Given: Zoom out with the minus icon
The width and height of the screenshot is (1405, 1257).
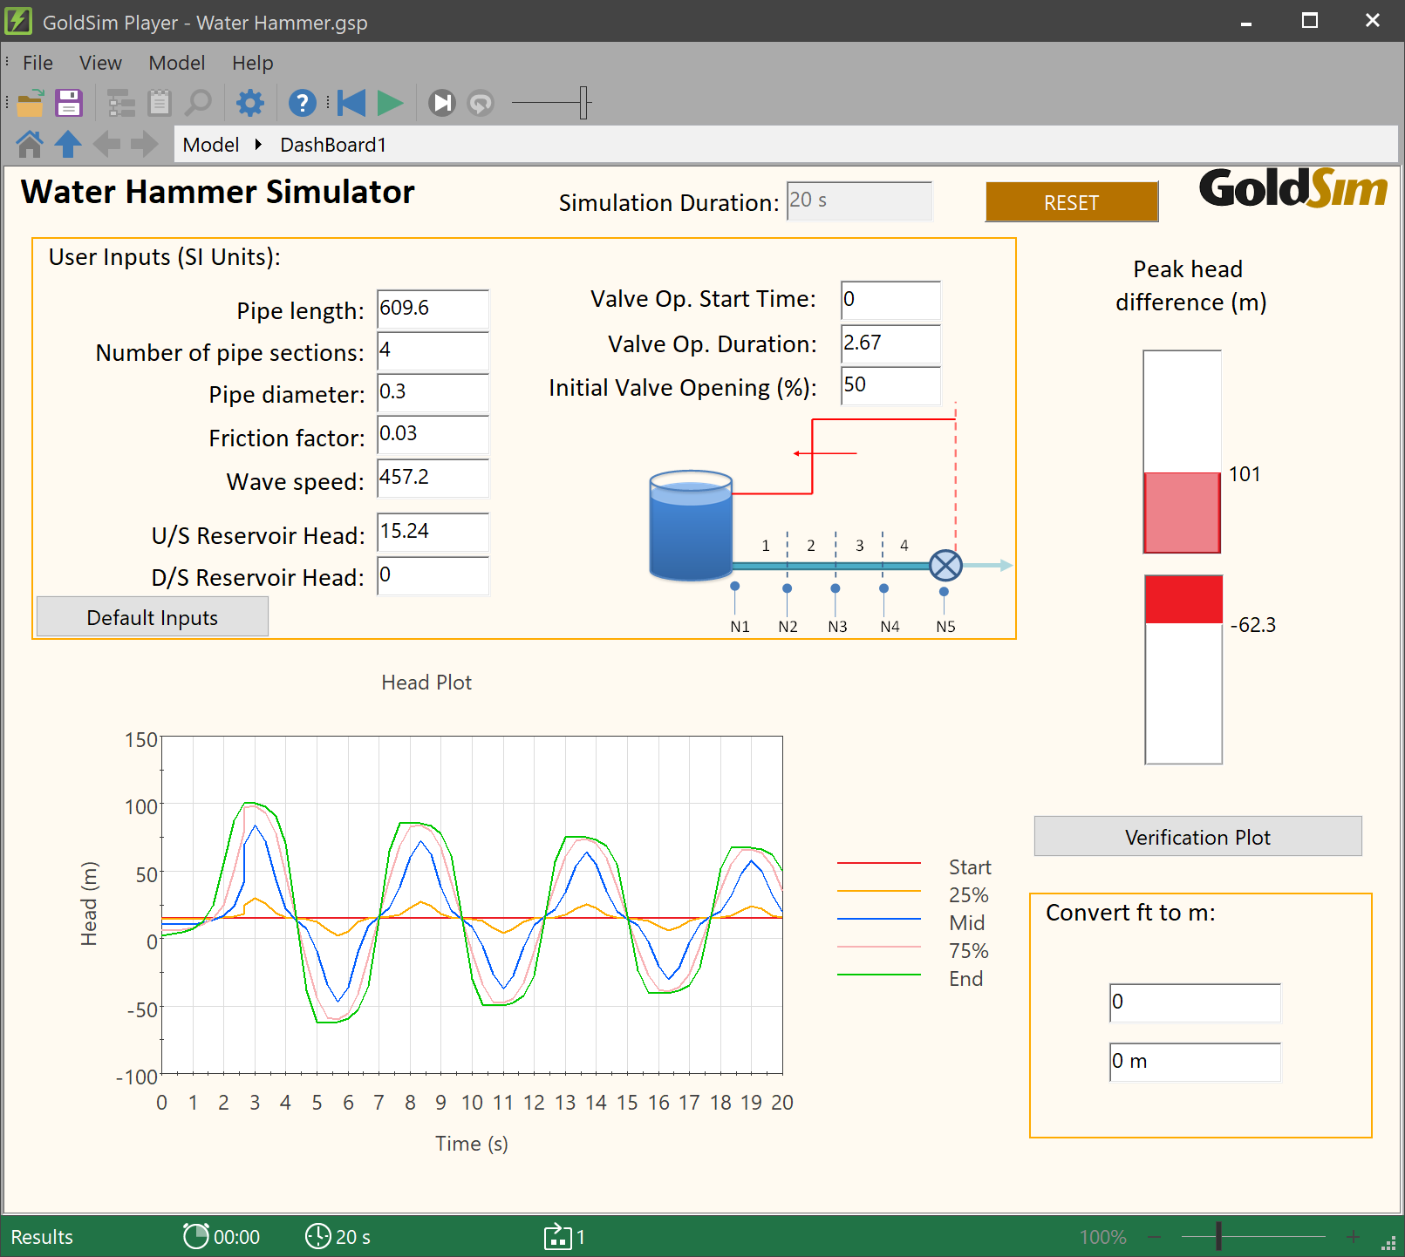Looking at the screenshot, I should click(x=1155, y=1237).
